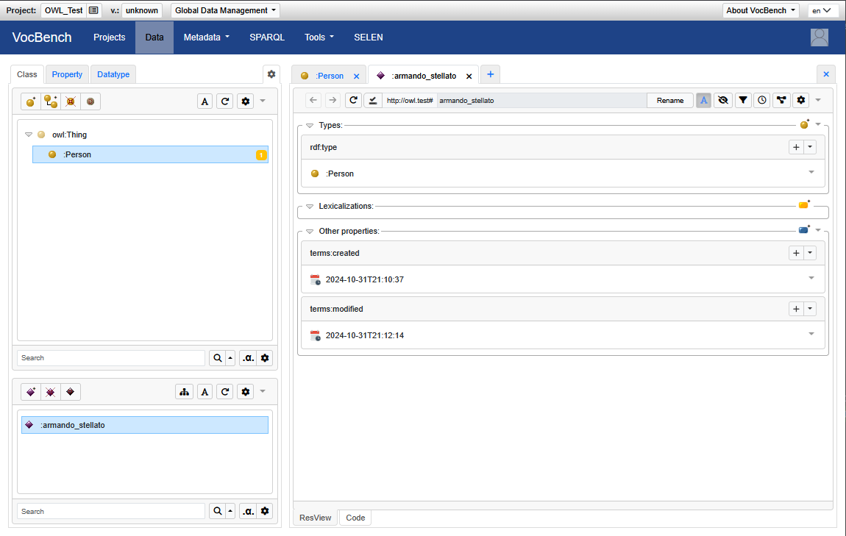This screenshot has height=536, width=846.
Task: Open instance list hierarchy view icon
Action: click(x=185, y=392)
